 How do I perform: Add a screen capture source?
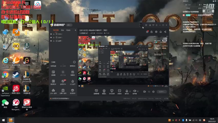point(96,92)
